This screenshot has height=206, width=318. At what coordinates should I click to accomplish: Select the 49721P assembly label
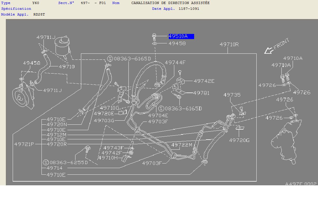click(x=24, y=144)
